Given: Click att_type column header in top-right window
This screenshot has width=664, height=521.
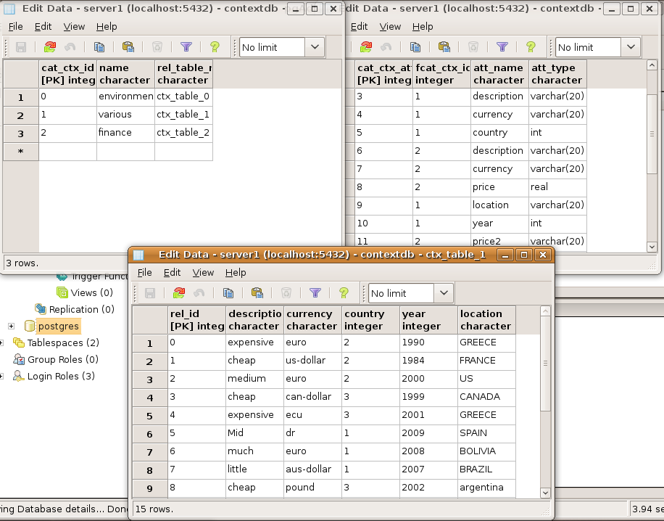Looking at the screenshot, I should point(557,74).
